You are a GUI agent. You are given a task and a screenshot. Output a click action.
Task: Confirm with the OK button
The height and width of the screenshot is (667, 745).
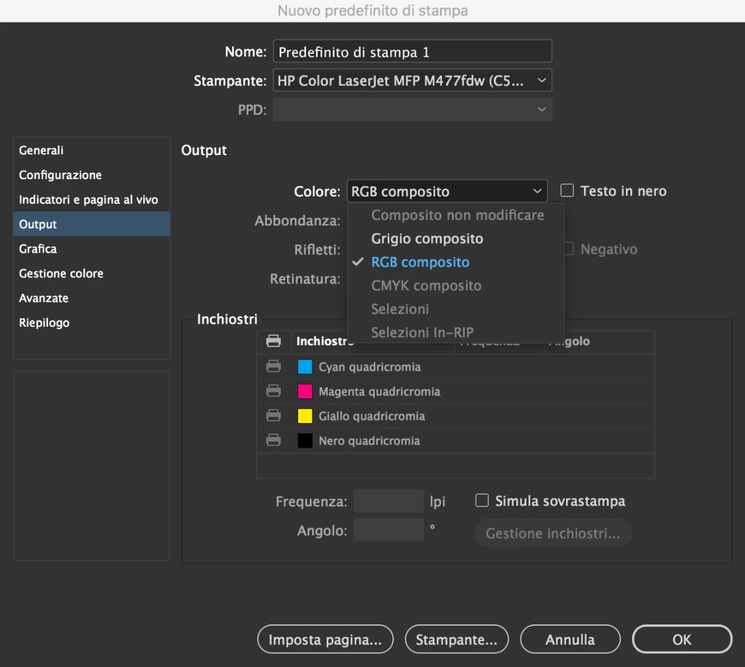(682, 639)
